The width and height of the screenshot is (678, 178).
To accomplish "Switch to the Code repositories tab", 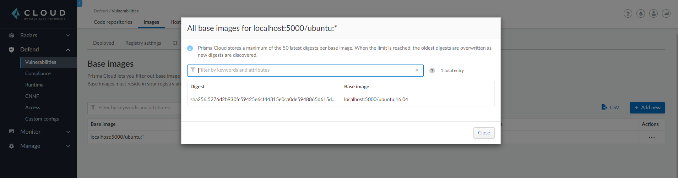I will coord(113,22).
